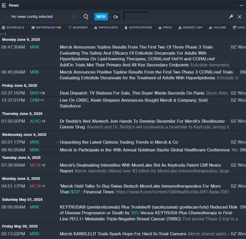Open Unpacking Latest Options Trading headline
Viewport: 246px width, 239px height.
119,142
